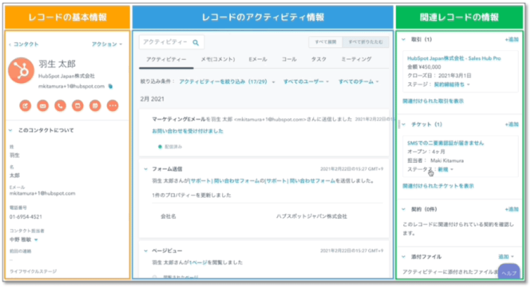The width and height of the screenshot is (530, 287).
Task: Open the アクション dropdown menu
Action: coord(107,44)
